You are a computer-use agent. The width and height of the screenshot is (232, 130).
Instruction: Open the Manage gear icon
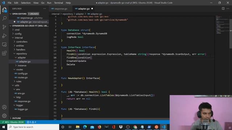[x=4, y=116]
